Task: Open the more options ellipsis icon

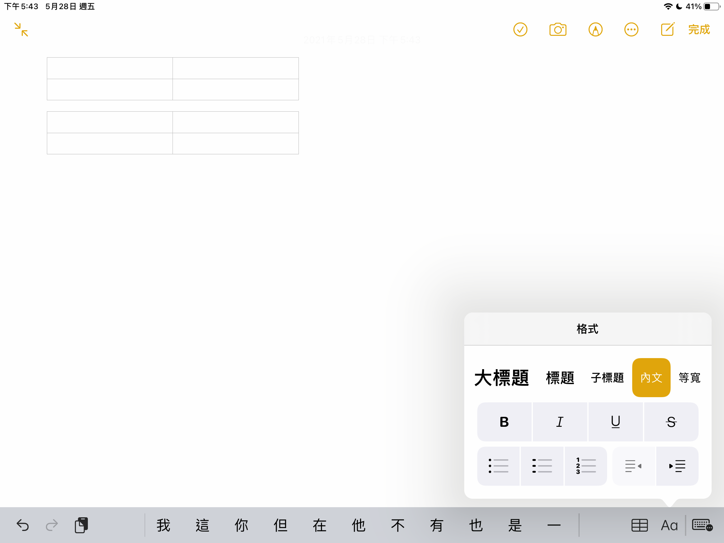Action: pyautogui.click(x=631, y=30)
